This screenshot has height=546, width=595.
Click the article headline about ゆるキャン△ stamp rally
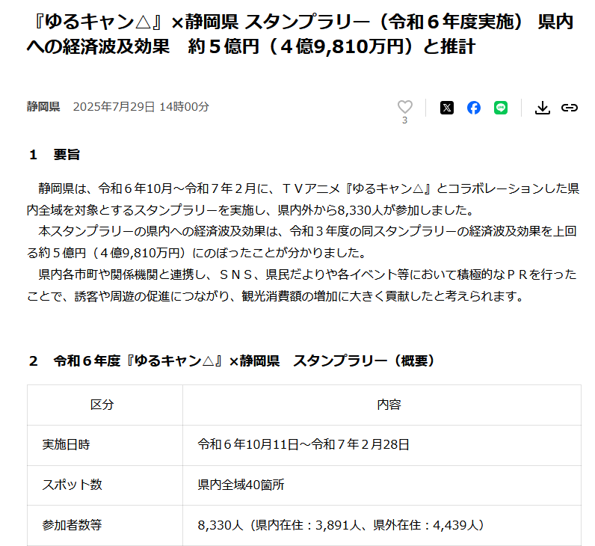pos(300,34)
